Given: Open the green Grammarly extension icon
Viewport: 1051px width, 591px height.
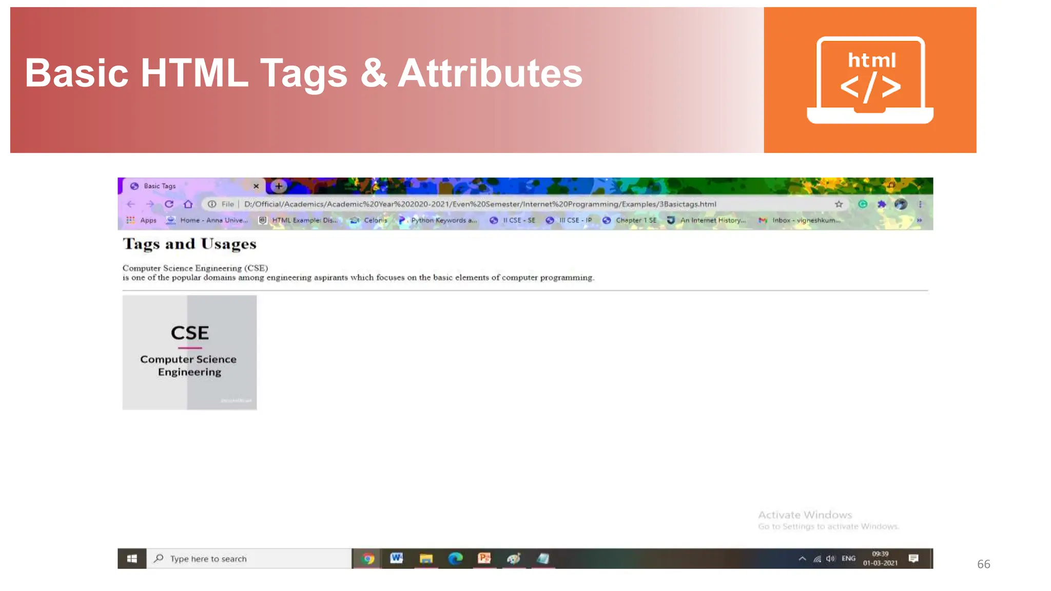Looking at the screenshot, I should pos(863,204).
